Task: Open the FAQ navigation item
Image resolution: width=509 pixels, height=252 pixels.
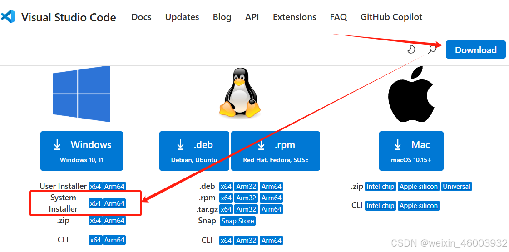Action: [338, 17]
